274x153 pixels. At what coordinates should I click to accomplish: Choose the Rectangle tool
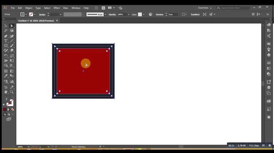[x=6, y=46]
